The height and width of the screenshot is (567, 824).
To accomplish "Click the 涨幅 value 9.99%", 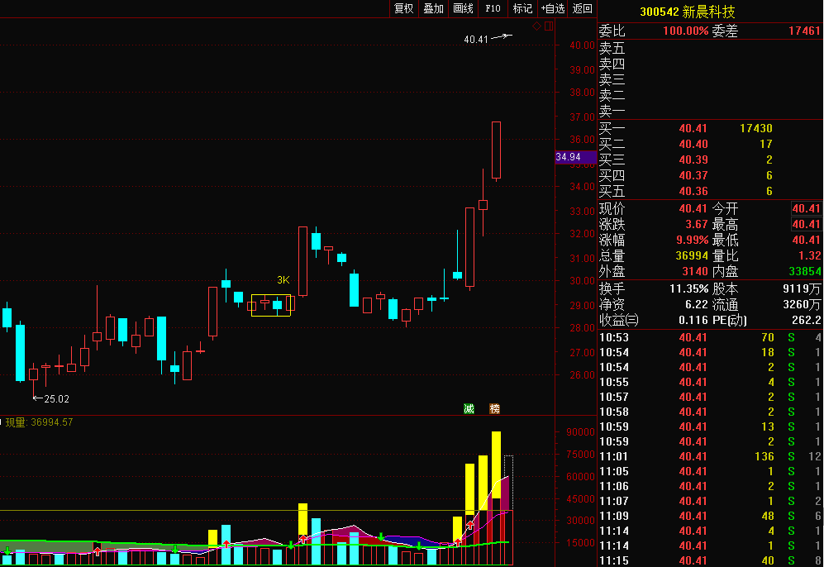I will 692,241.
